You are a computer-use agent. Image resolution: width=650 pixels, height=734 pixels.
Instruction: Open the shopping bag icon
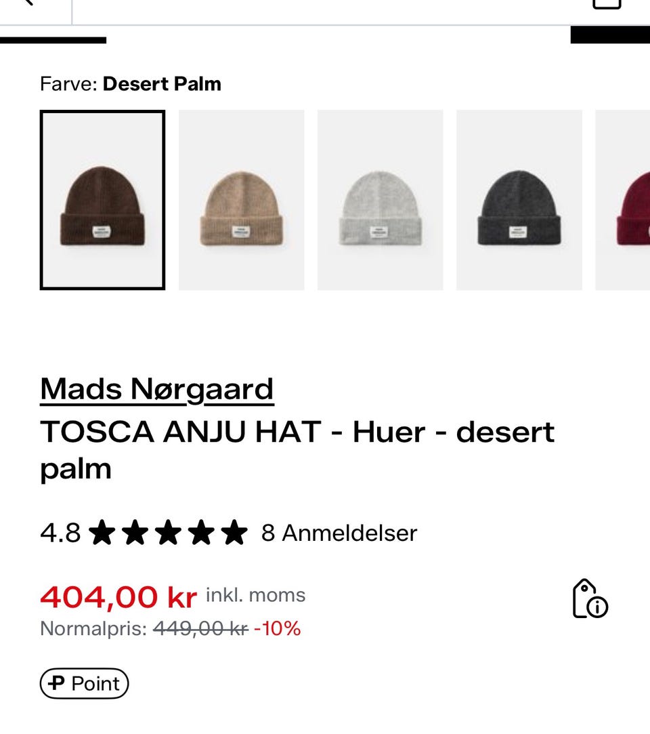pos(606,3)
